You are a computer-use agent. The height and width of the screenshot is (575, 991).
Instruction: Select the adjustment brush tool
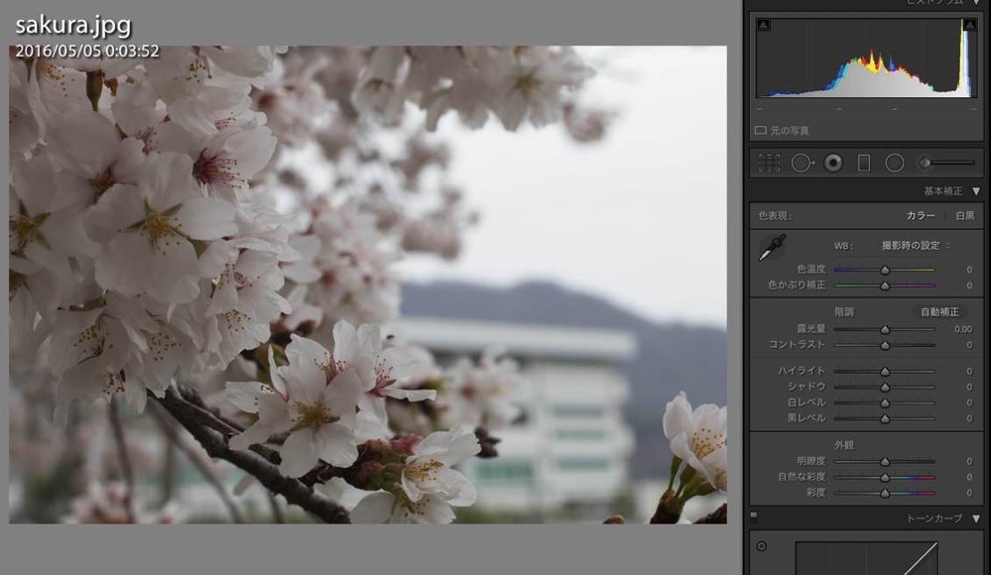pos(946,163)
